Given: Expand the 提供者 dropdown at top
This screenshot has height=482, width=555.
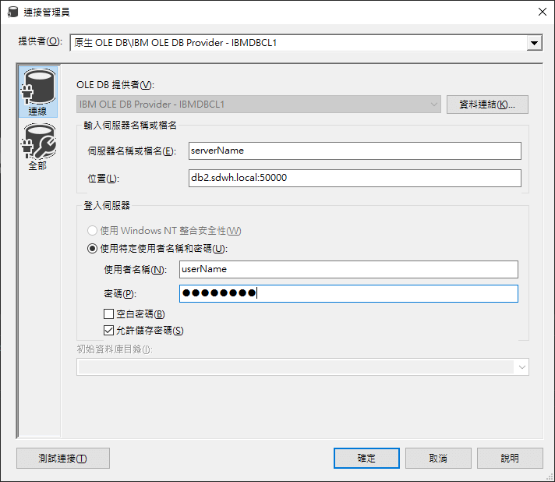Looking at the screenshot, I should click(534, 43).
